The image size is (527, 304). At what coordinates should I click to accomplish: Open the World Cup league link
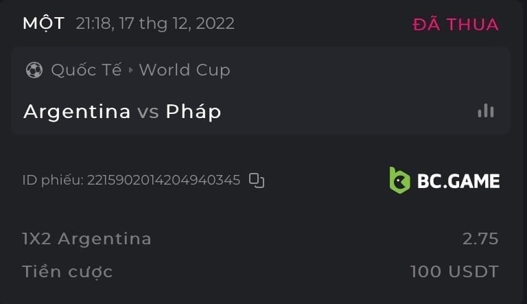click(185, 70)
